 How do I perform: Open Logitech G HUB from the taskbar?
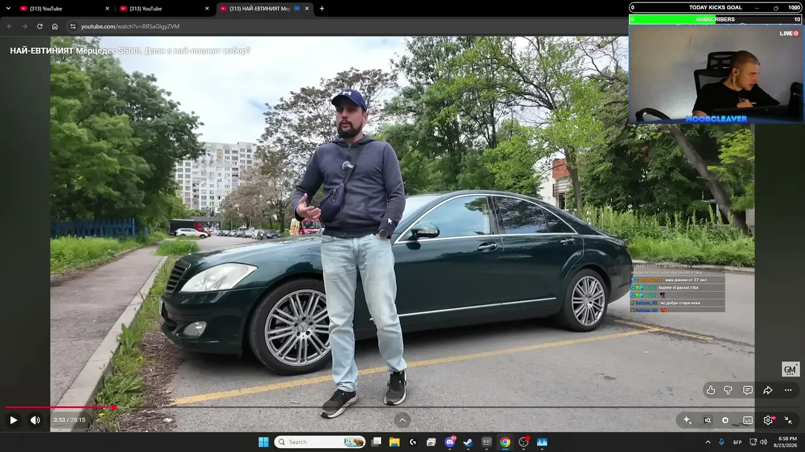click(x=413, y=442)
